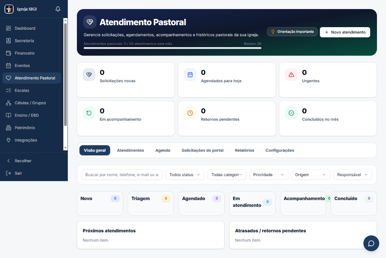Open Patrimônio from the sidebar

(x=32, y=128)
